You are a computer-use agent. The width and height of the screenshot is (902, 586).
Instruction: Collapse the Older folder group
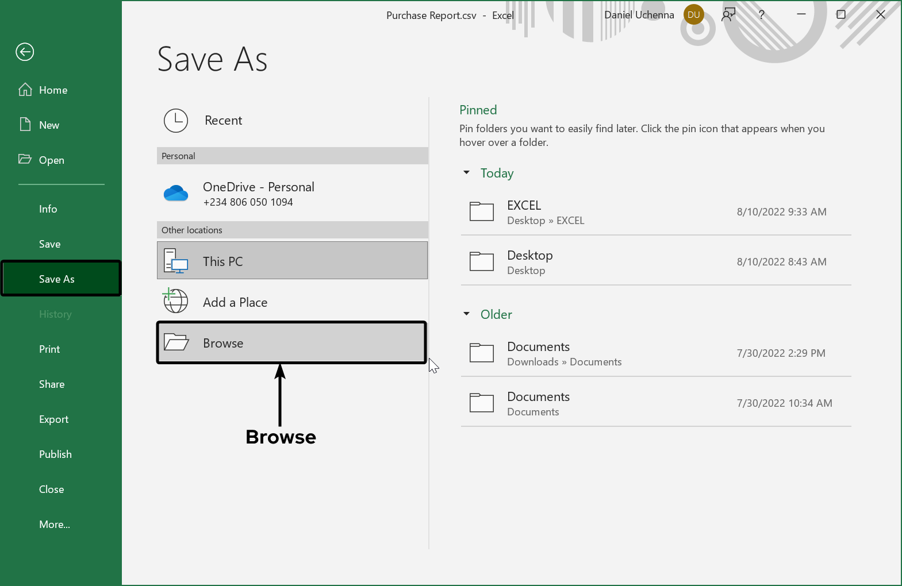coord(467,314)
